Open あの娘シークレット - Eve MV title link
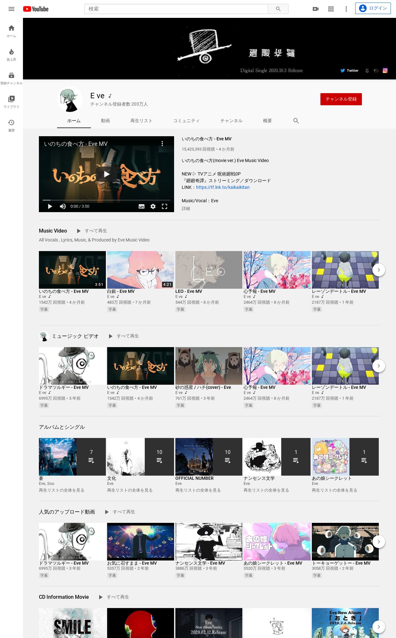 [273, 563]
